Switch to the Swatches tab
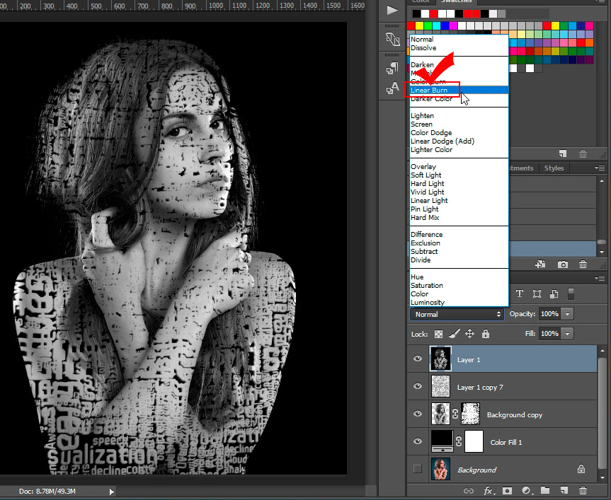 pos(456,1)
